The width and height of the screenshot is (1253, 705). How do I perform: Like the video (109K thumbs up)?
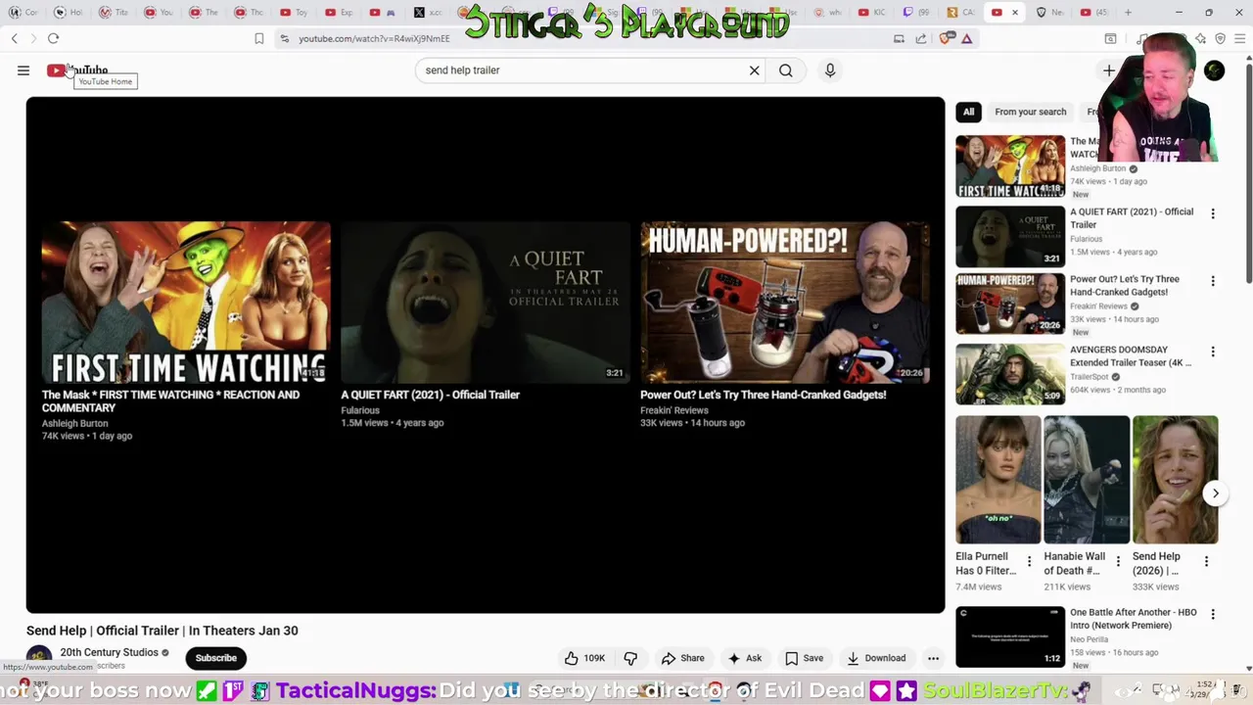tap(584, 658)
